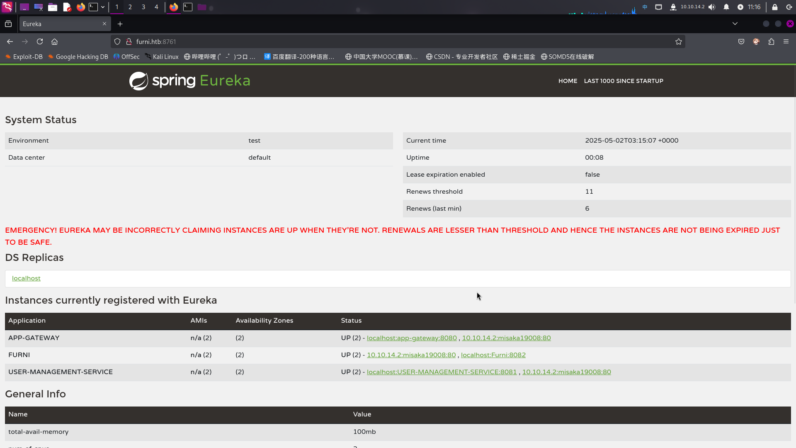Screen dimensions: 796x448
Task: Open the CSDN bookmark
Action: click(462, 57)
